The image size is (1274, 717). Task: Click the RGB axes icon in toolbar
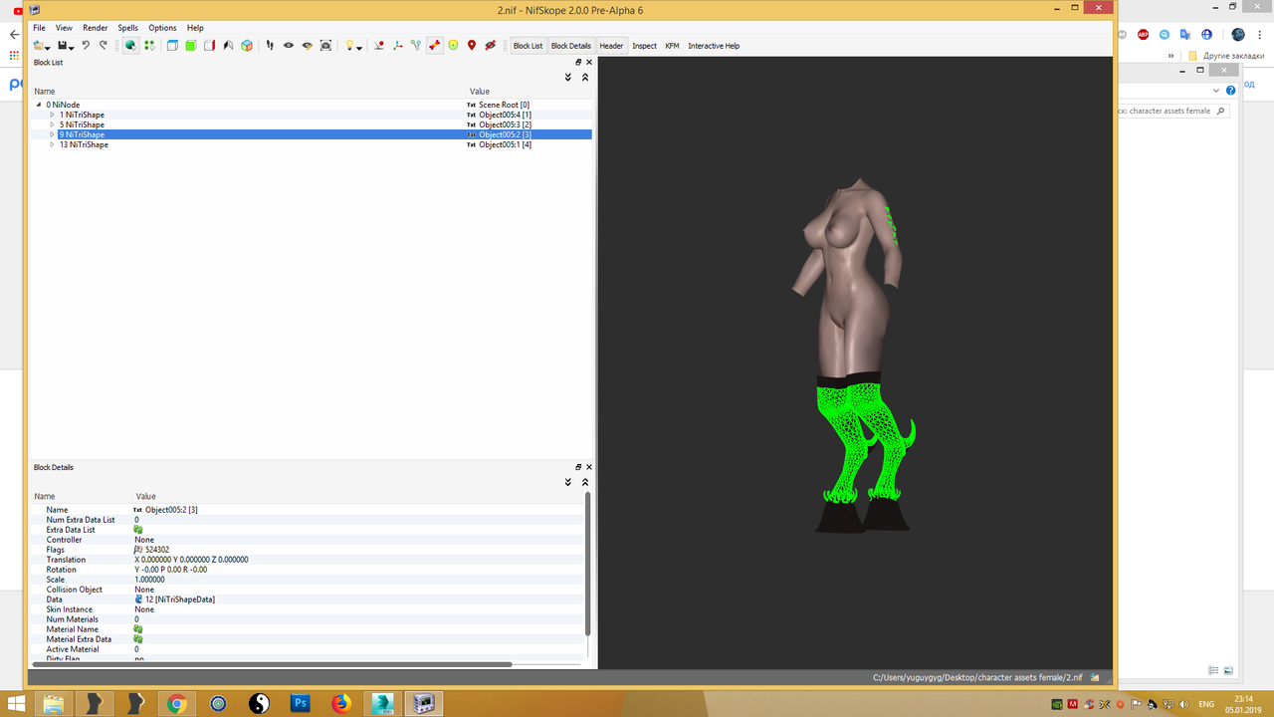(x=398, y=45)
